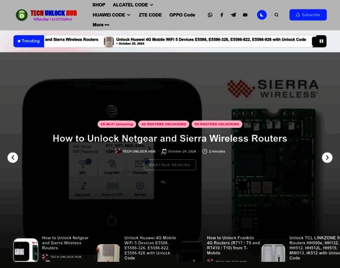Open the TCL LINKZONE routers carousel title
This screenshot has width=340, height=268.
(x=314, y=248)
